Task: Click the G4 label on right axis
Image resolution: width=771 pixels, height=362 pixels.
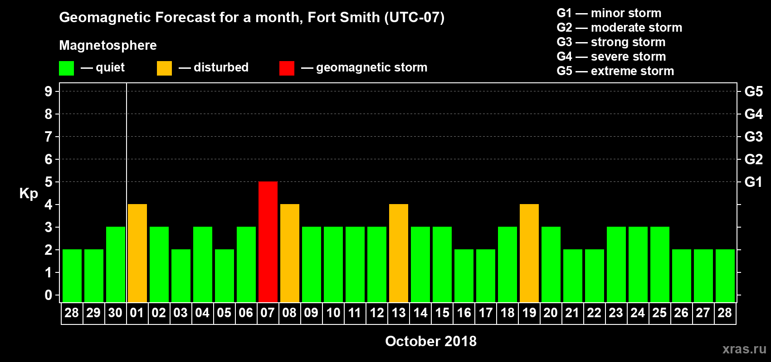Action: click(x=754, y=114)
